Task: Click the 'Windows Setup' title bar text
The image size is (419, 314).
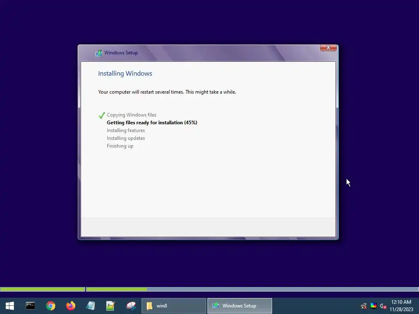Action: (121, 53)
